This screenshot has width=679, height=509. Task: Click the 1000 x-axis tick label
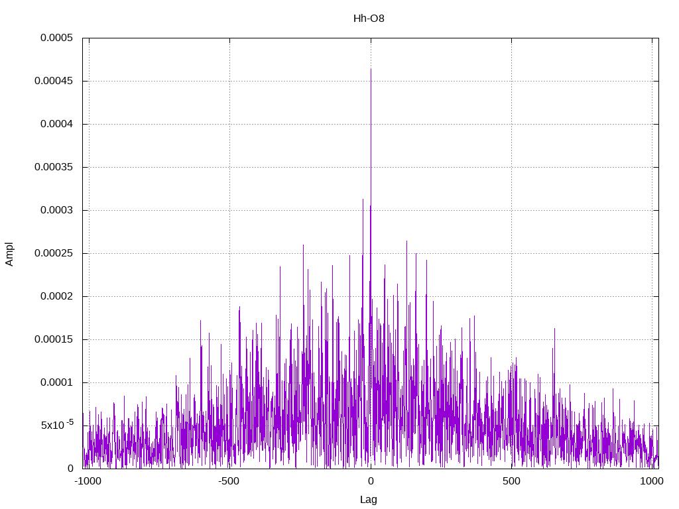coord(652,481)
